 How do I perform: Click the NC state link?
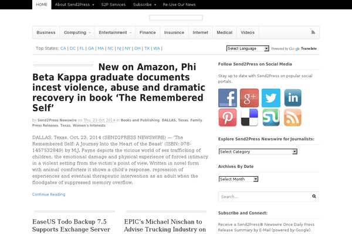click(x=110, y=49)
